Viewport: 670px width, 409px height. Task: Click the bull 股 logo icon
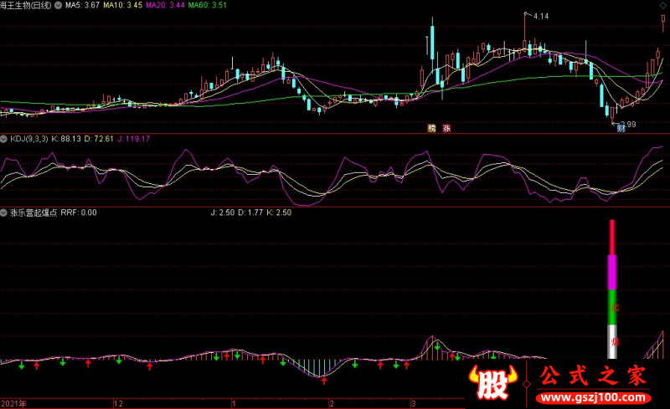coord(492,382)
